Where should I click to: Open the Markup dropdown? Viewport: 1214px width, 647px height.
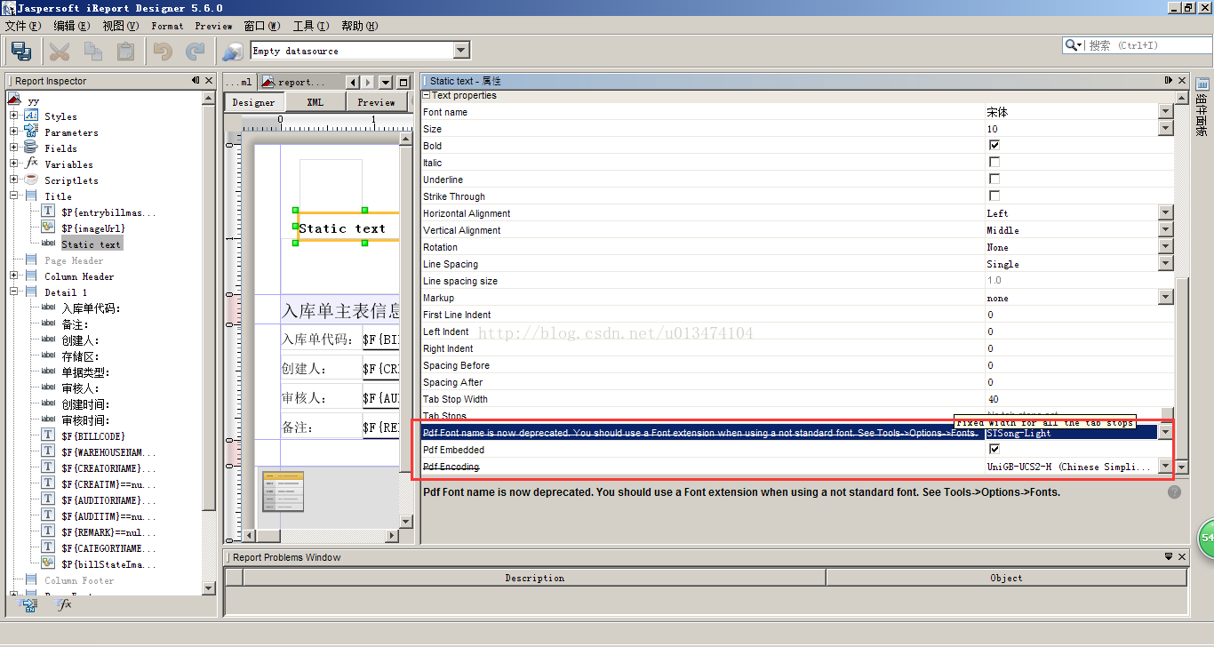tap(1166, 297)
